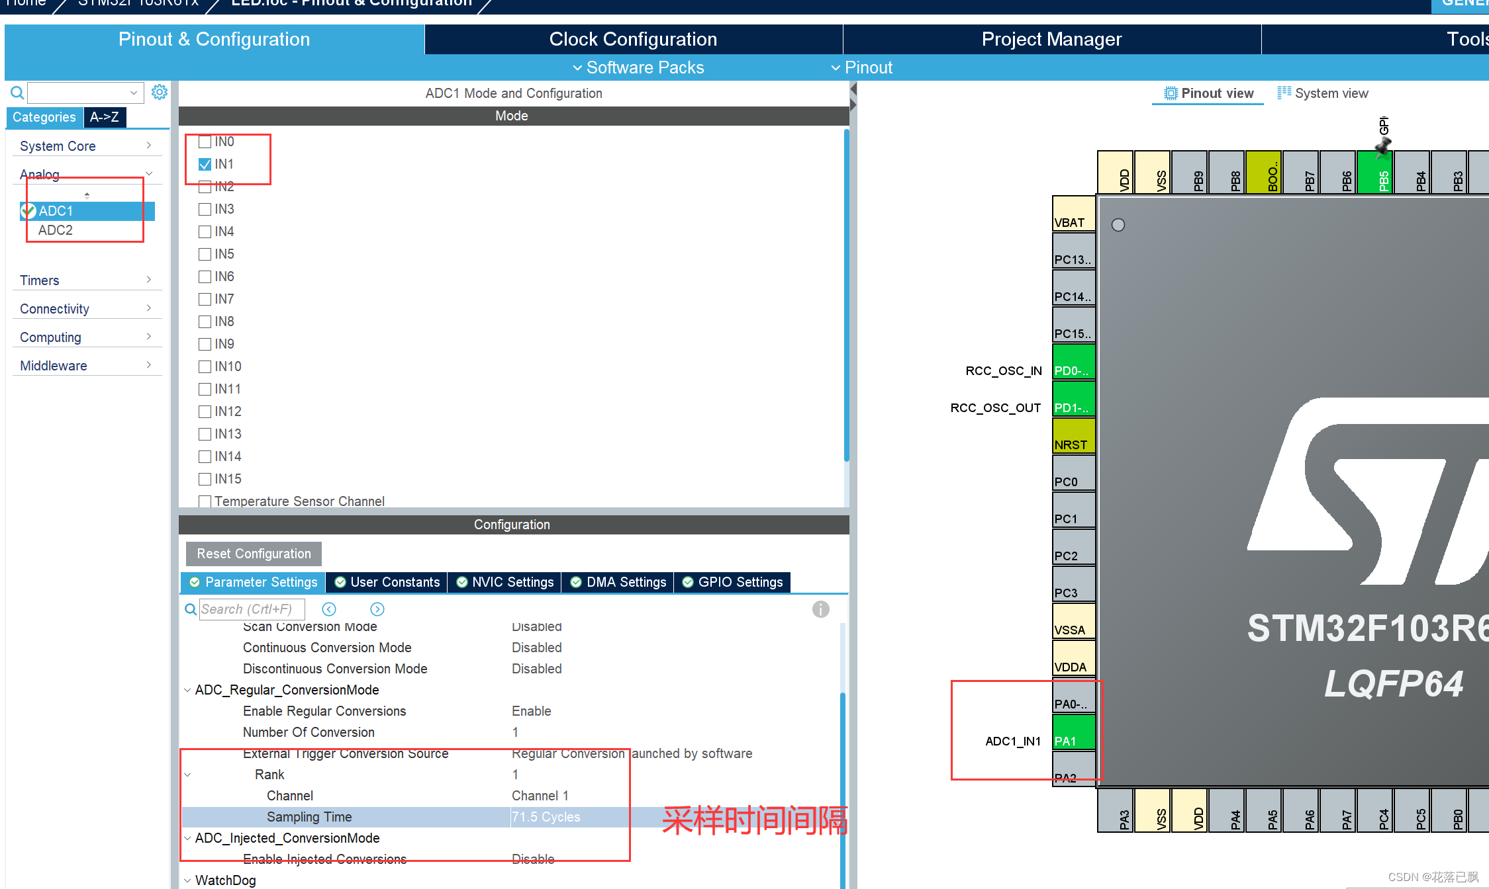Click the PC0 pin on the chip
The height and width of the screenshot is (889, 1489).
(1074, 473)
